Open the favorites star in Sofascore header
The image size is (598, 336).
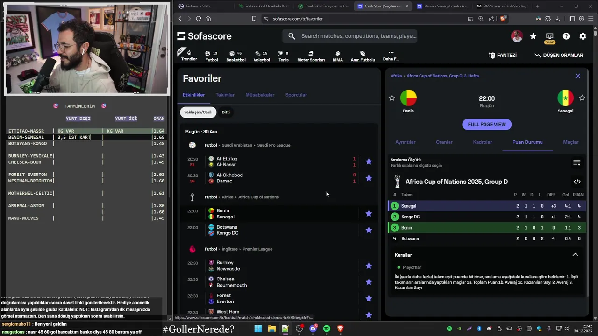533,36
